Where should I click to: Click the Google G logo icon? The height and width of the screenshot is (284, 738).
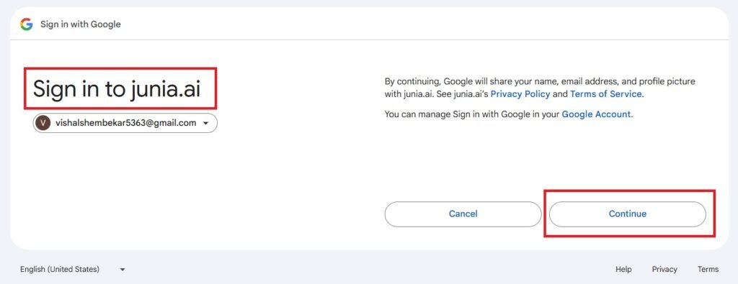tap(27, 24)
